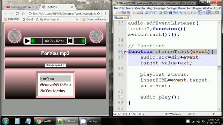Click the Print toolbar icon

tap(141, 12)
